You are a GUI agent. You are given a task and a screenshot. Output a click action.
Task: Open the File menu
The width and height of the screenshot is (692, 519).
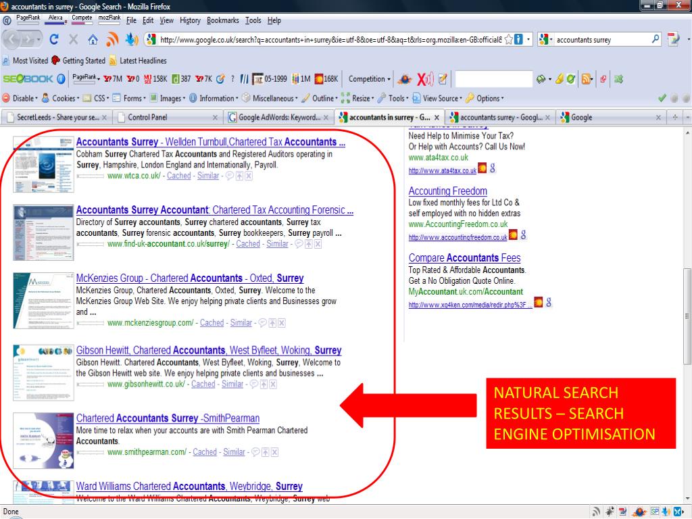coord(131,20)
